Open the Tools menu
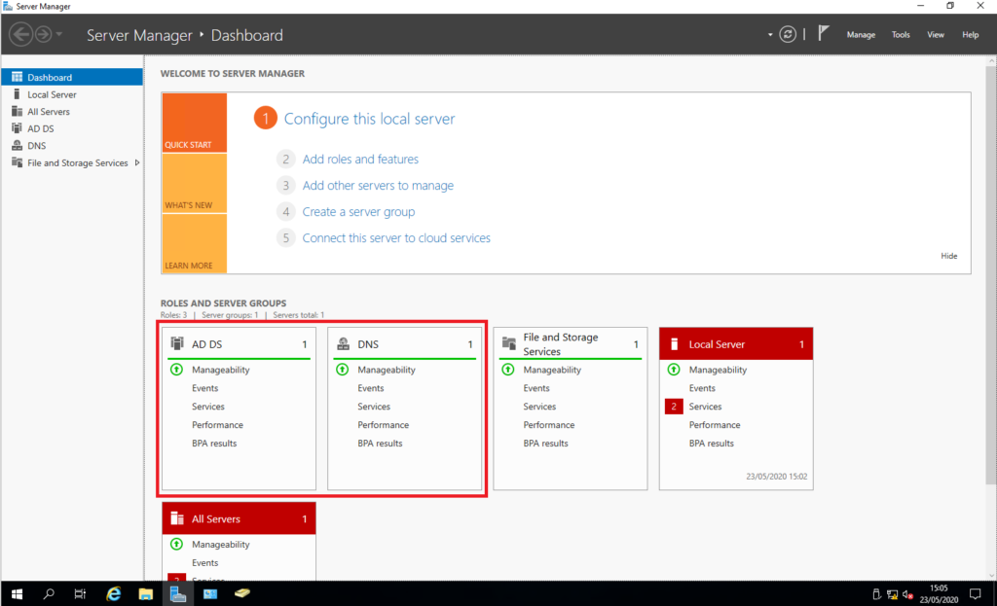 click(901, 35)
